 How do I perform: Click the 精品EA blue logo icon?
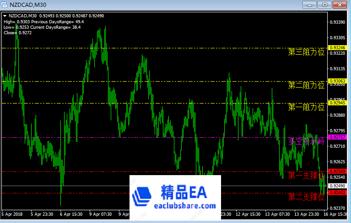pyautogui.click(x=145, y=196)
